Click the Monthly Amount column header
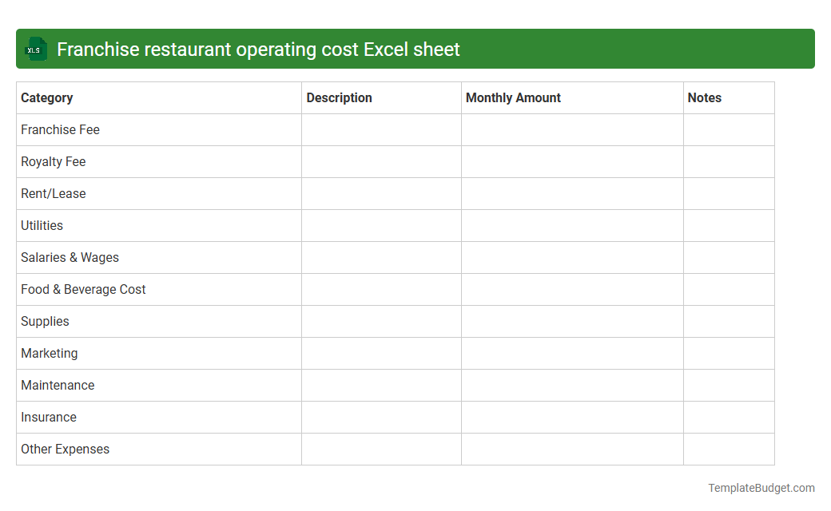This screenshot has width=831, height=511. click(x=513, y=97)
